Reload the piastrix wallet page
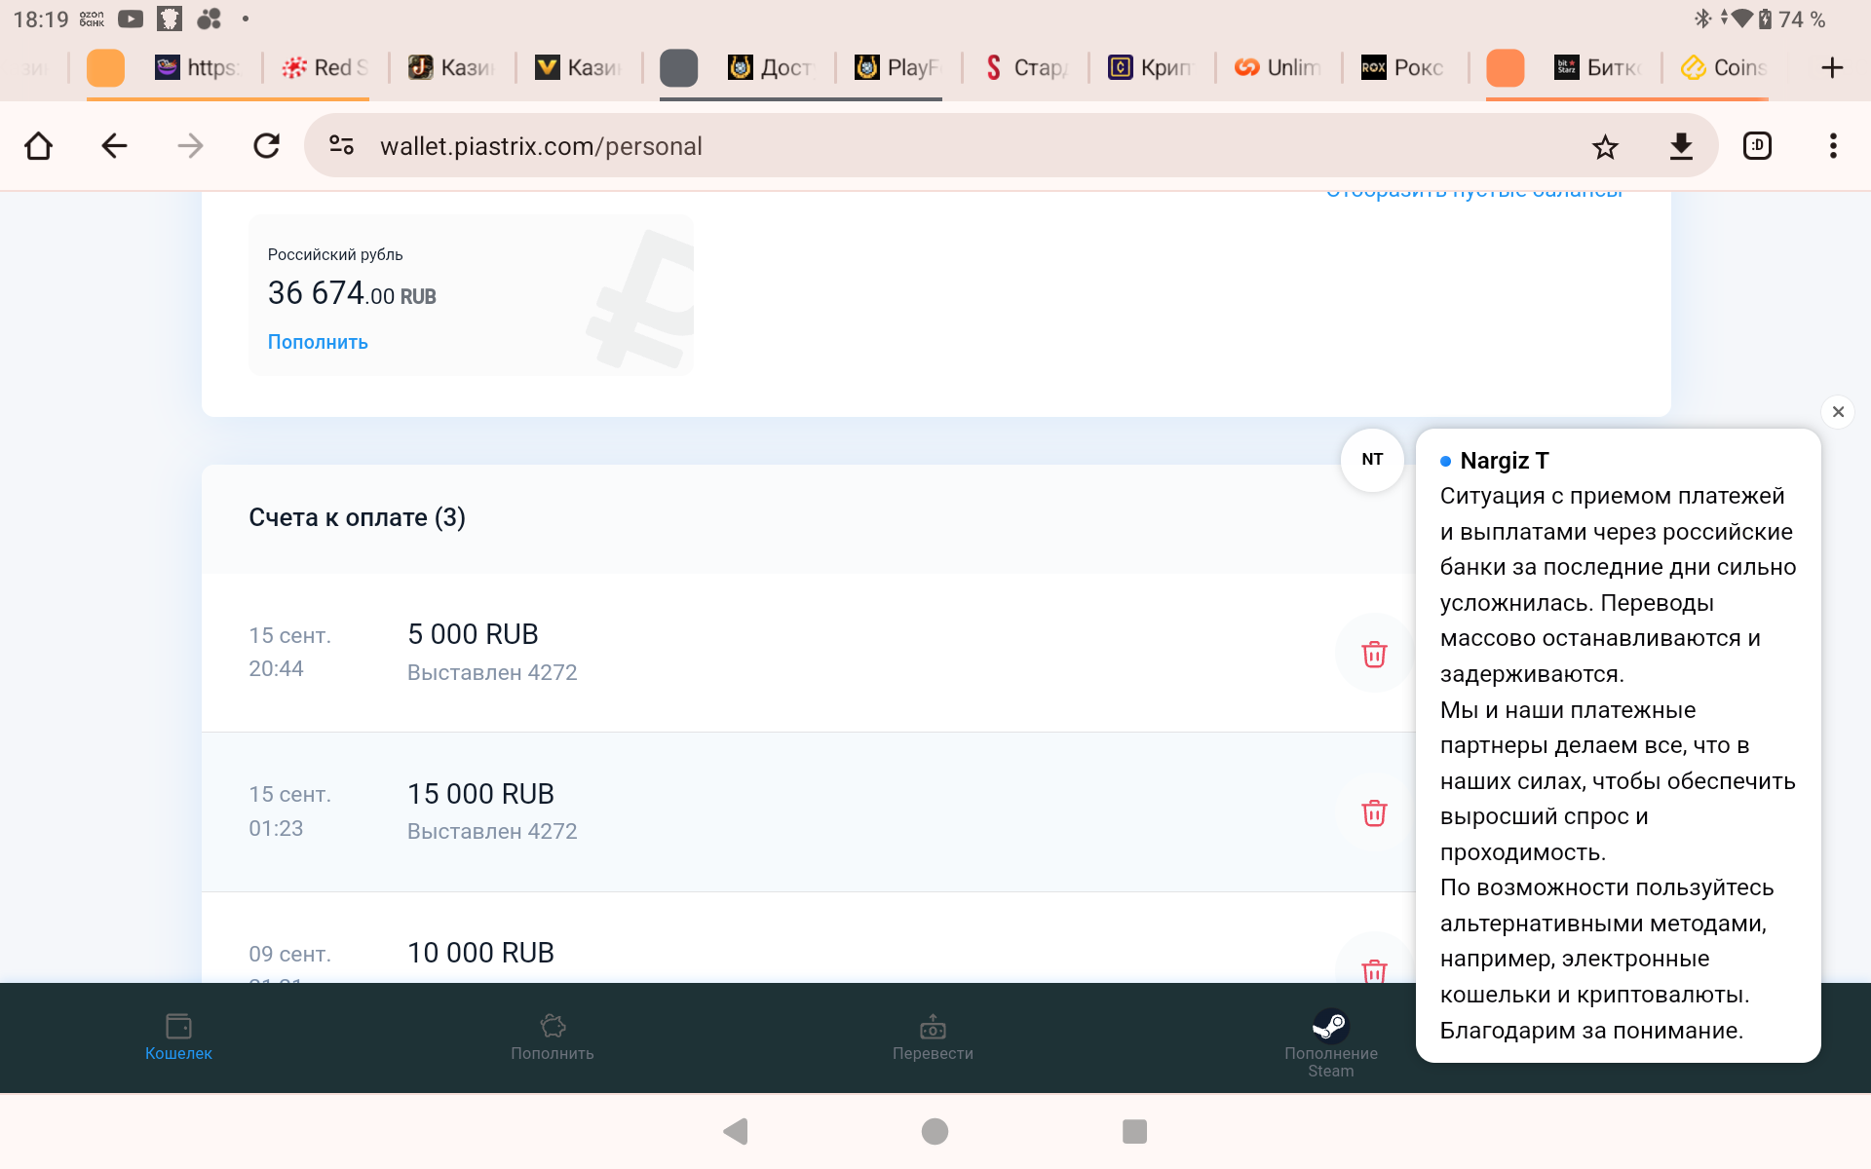This screenshot has width=1871, height=1169. tap(266, 147)
